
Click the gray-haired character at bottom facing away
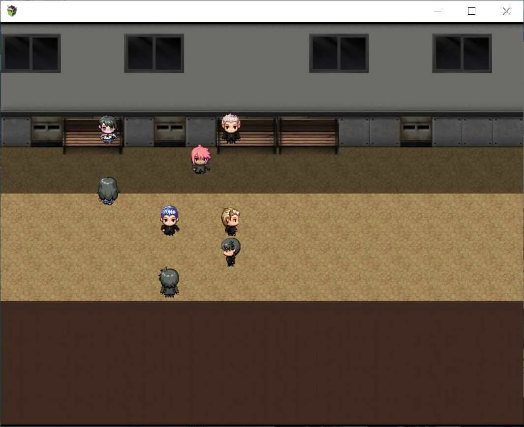pos(169,282)
